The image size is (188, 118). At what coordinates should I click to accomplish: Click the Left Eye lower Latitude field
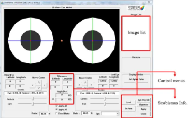coord(103,86)
